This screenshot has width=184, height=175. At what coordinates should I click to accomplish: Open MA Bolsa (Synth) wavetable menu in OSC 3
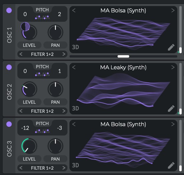pyautogui.click(x=123, y=124)
